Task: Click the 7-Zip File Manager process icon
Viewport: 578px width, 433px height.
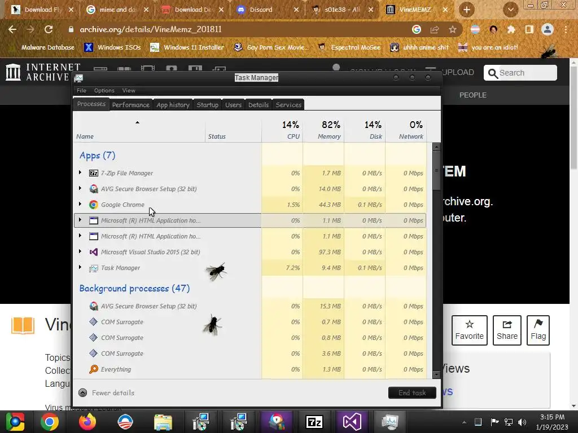Action: point(94,173)
